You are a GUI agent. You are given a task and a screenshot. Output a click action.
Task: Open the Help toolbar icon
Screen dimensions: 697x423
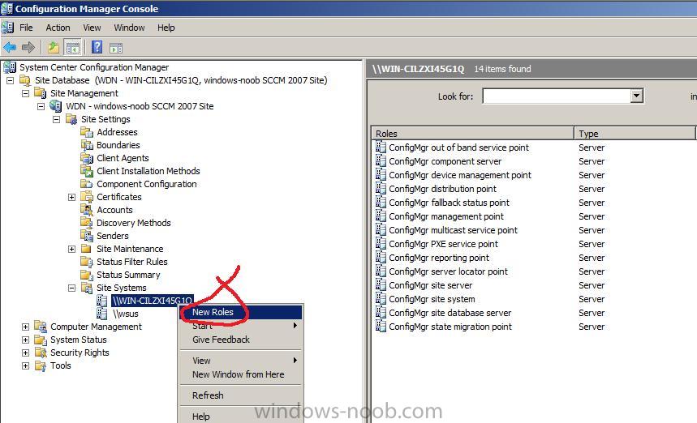coord(97,47)
